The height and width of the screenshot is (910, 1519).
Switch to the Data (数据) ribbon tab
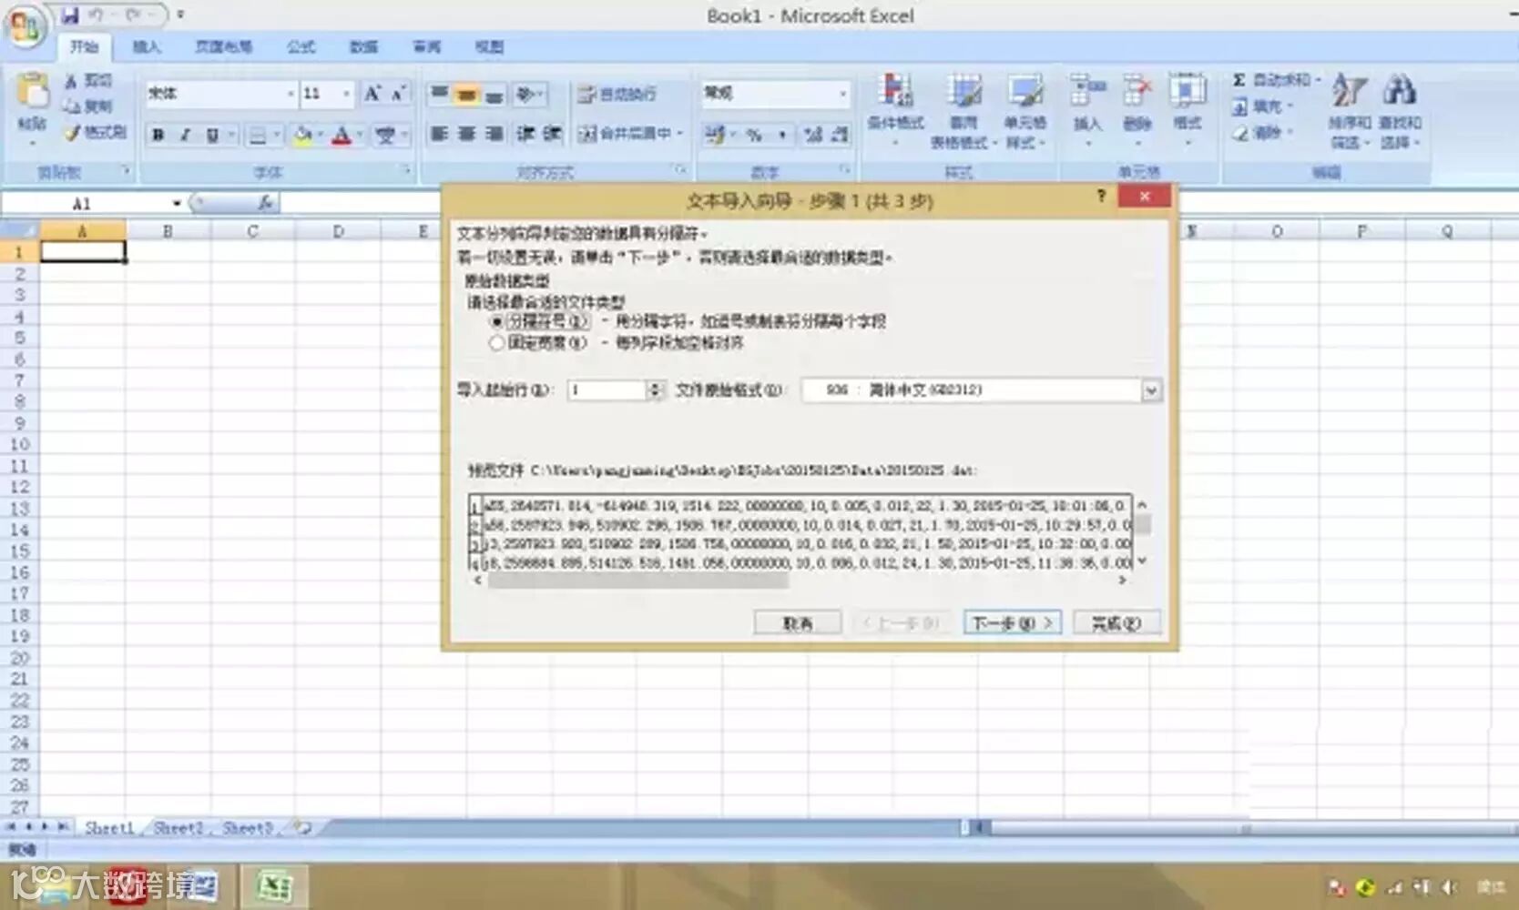click(364, 46)
